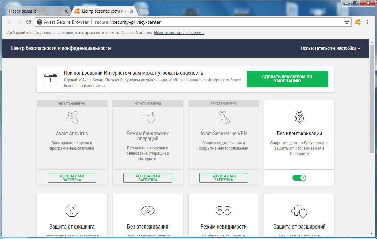Click the page vertical scrollbar thumb
The image size is (377, 239).
(x=372, y=99)
